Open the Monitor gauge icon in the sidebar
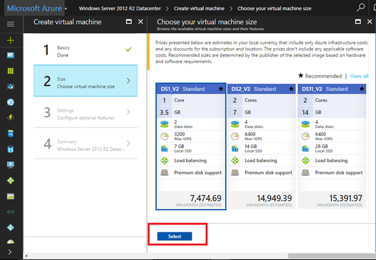This screenshot has height=260, width=376. tap(11, 241)
